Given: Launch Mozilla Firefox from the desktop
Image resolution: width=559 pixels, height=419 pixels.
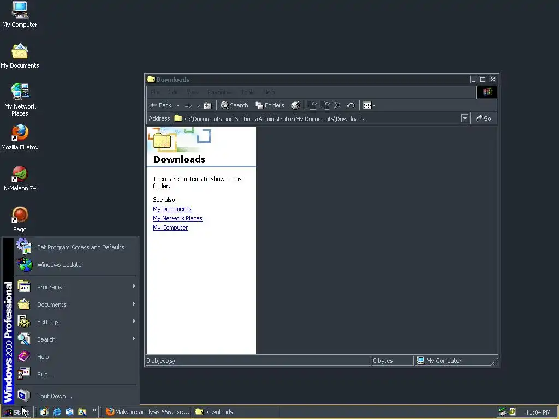Looking at the screenshot, I should (20, 137).
